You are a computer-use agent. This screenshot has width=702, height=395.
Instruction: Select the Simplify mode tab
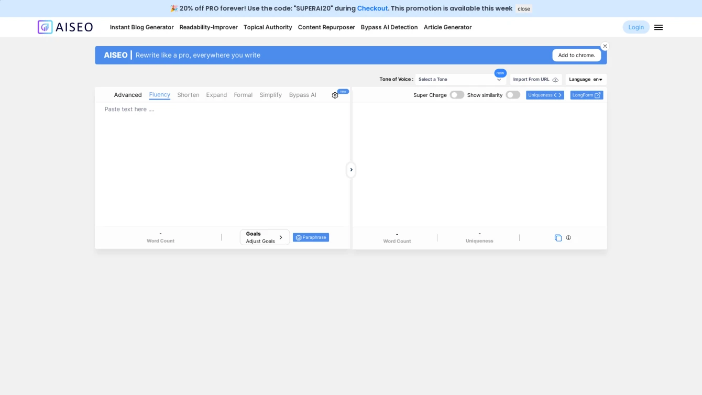click(271, 95)
